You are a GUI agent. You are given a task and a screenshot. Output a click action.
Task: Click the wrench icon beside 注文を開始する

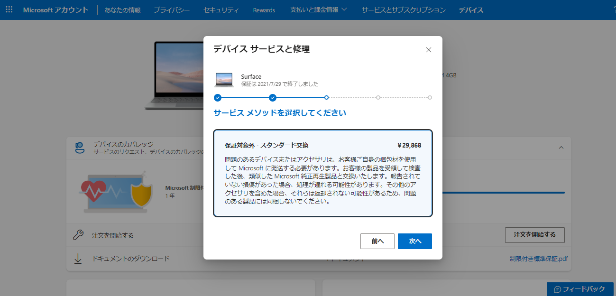(x=78, y=235)
